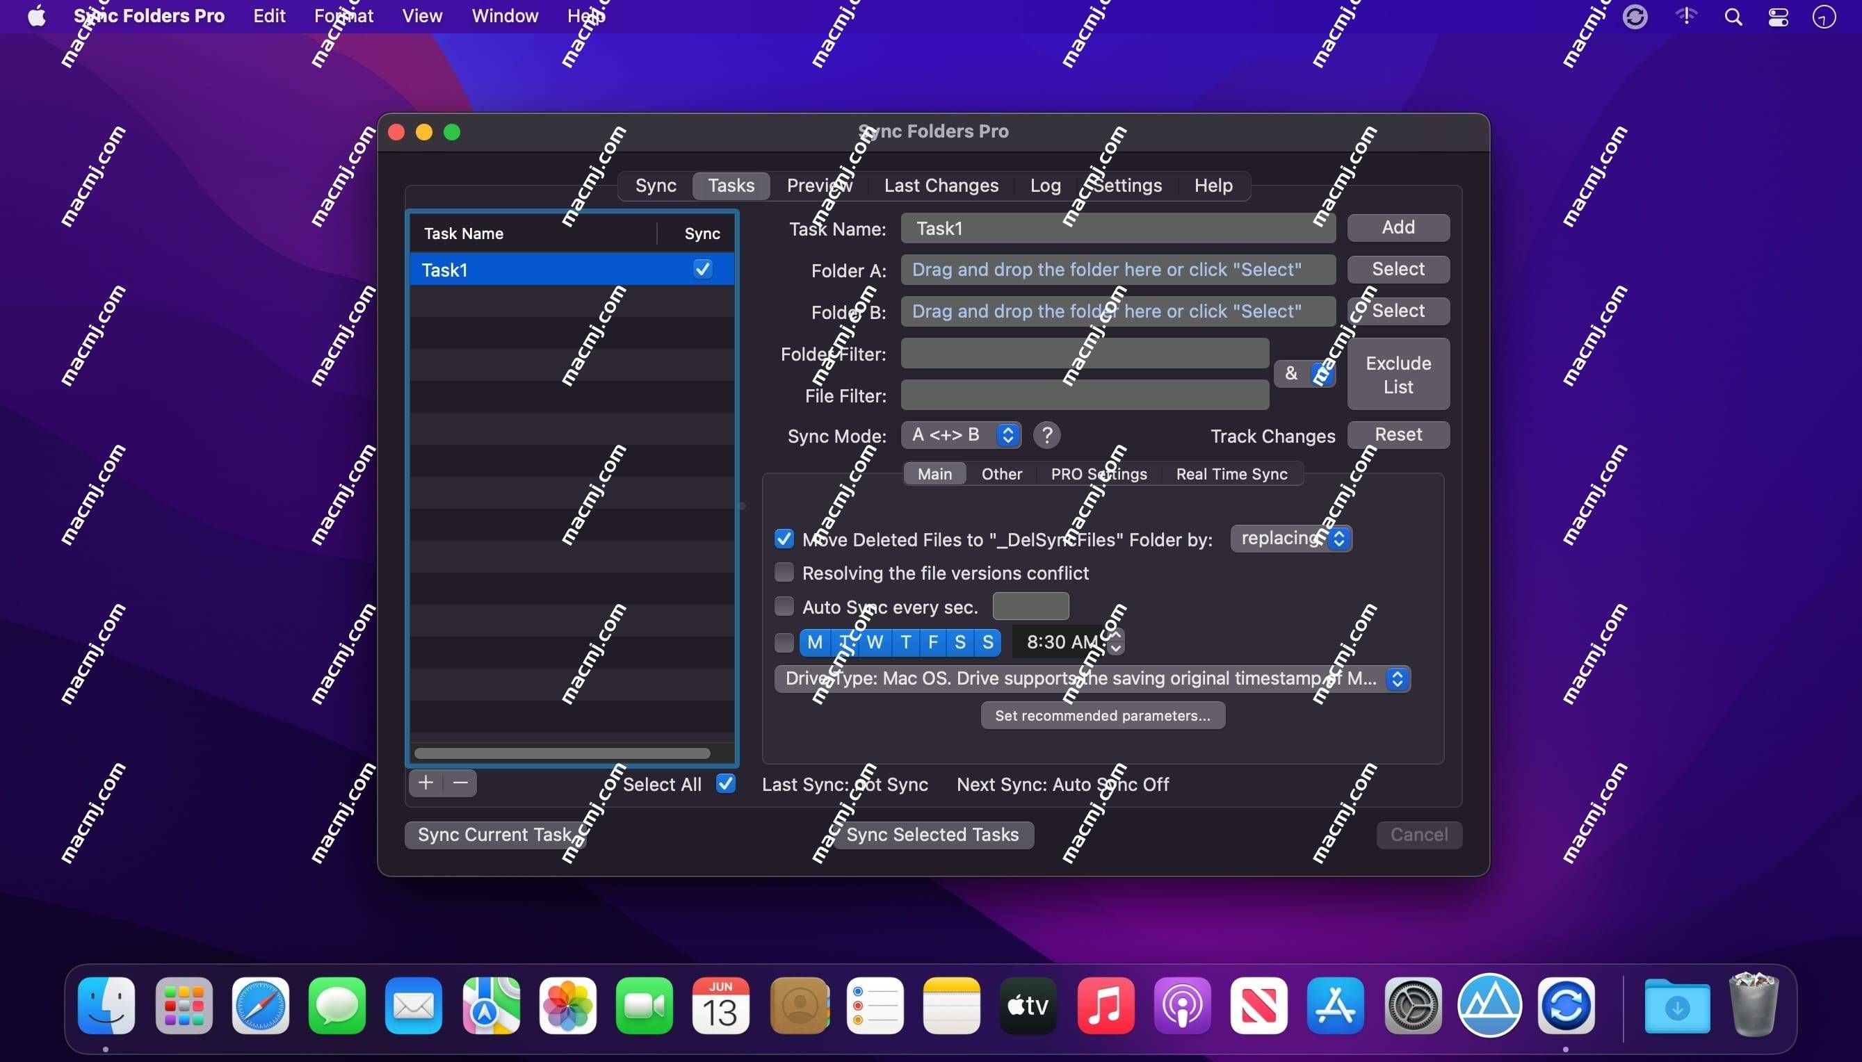The width and height of the screenshot is (1862, 1062).
Task: Launch Safari from the dock
Action: pyautogui.click(x=261, y=1006)
